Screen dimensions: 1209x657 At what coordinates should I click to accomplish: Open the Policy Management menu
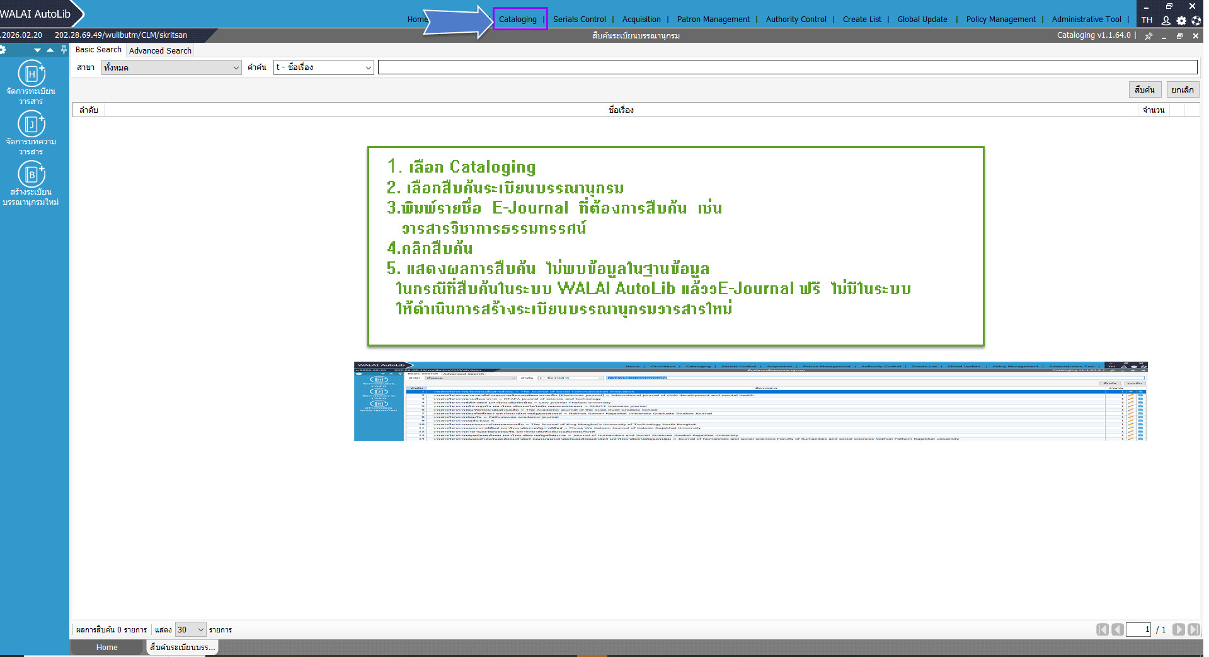pos(1001,20)
